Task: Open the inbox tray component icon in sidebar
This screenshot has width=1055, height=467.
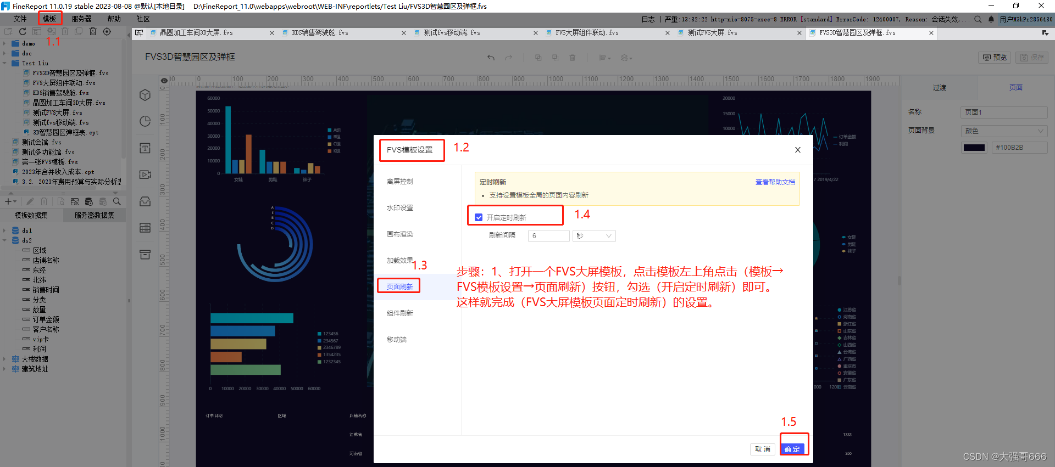Action: tap(145, 201)
